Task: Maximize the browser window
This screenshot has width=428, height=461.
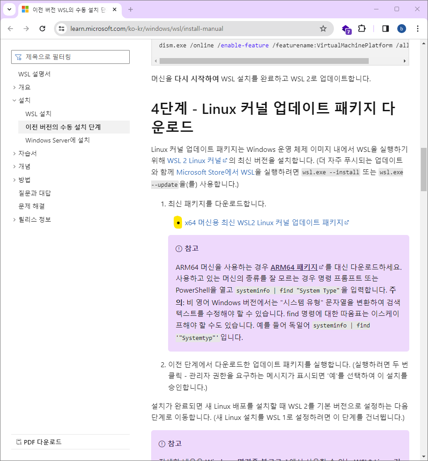Action: point(397,9)
